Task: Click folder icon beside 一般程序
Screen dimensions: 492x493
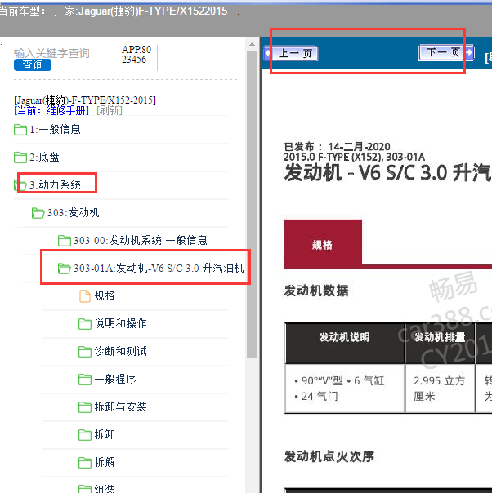Action: [85, 380]
